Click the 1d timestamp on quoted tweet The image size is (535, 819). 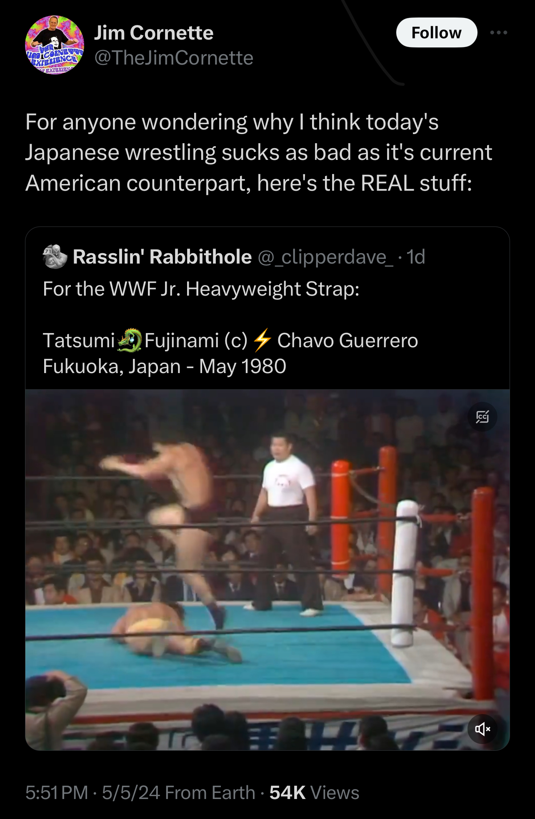click(415, 257)
